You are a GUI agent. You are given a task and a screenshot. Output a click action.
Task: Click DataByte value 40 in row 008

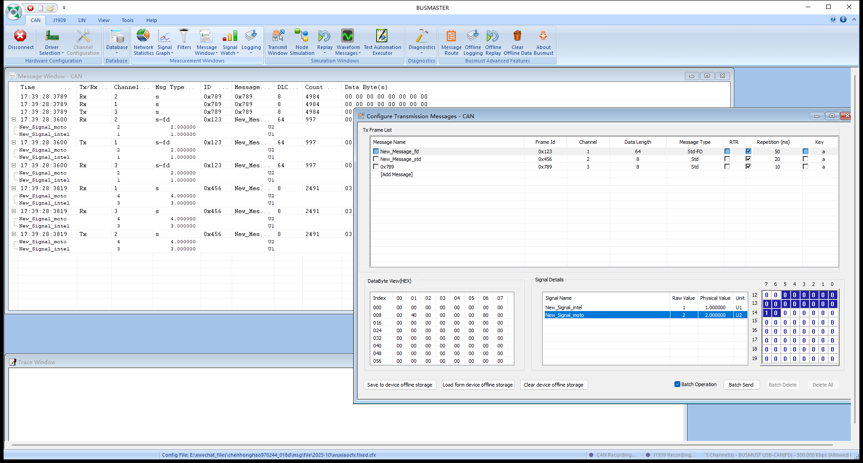tap(414, 315)
